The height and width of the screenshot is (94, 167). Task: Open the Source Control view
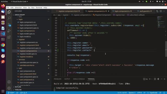(9, 25)
